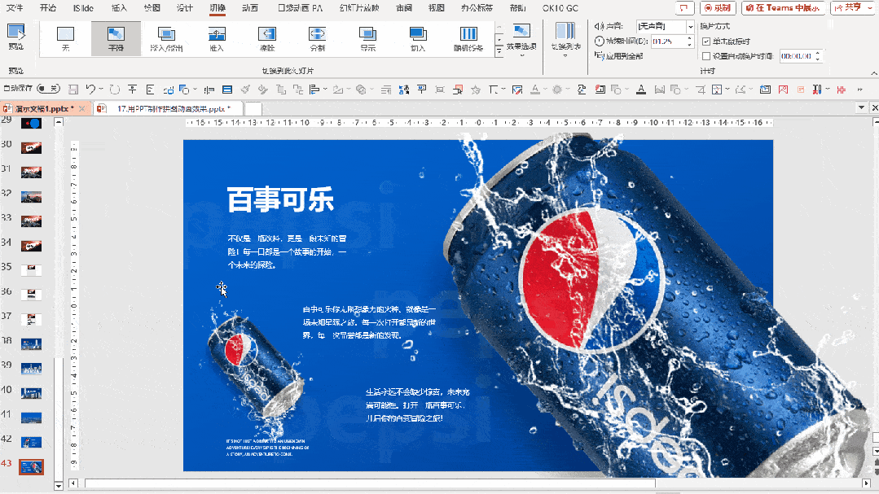Open the document tab list dropdown arrow
Image resolution: width=879 pixels, height=494 pixels.
pyautogui.click(x=861, y=107)
